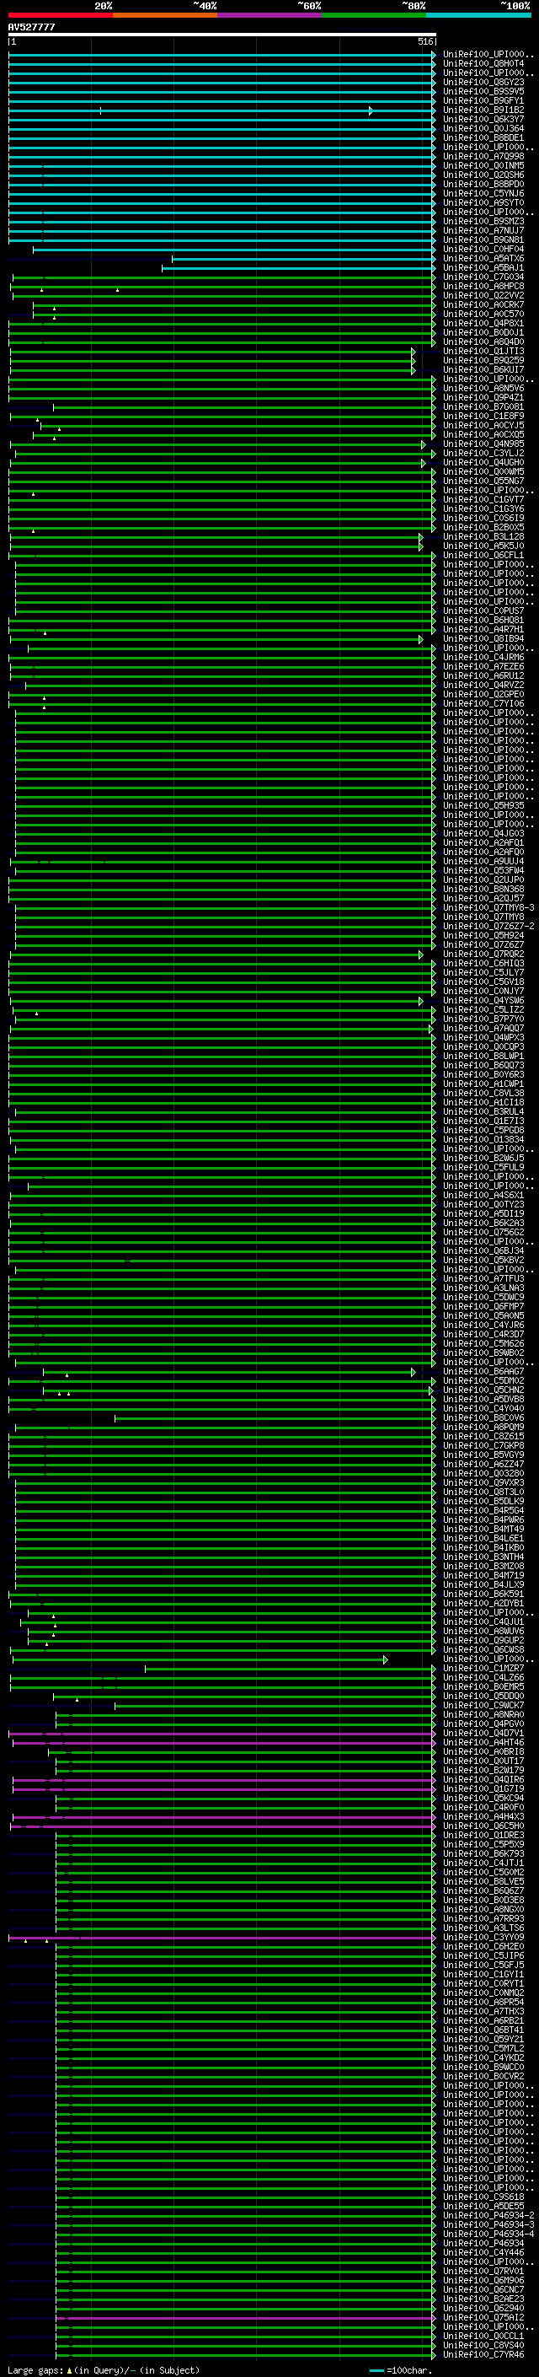
Task: Click hit UniRef100_B9Q259
Action: click(x=483, y=361)
